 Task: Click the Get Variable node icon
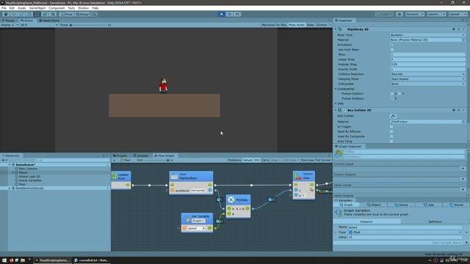pyautogui.click(x=187, y=219)
